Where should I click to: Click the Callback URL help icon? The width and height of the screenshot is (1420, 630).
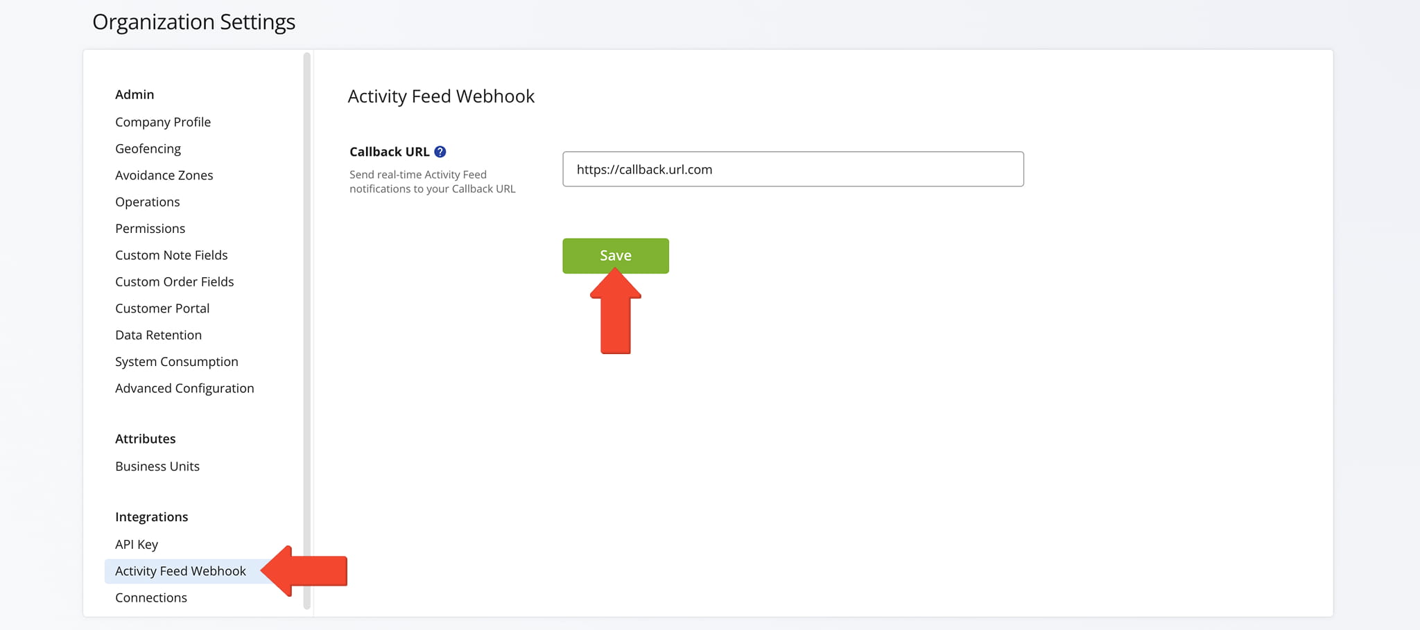click(440, 152)
